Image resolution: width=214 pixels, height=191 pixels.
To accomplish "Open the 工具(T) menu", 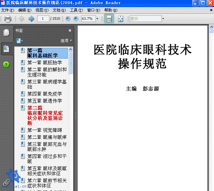I will (x=76, y=10).
